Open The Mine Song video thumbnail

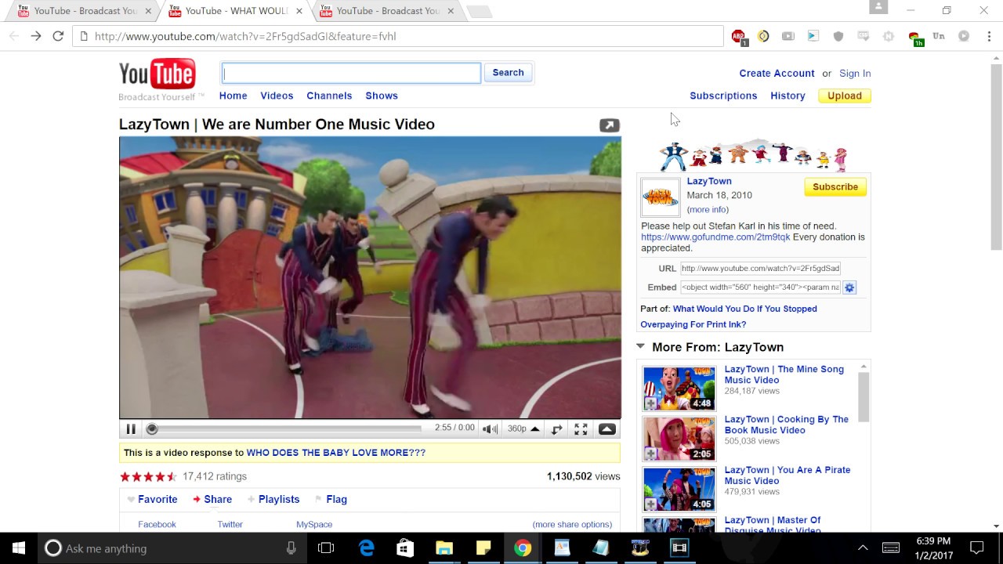pyautogui.click(x=679, y=388)
